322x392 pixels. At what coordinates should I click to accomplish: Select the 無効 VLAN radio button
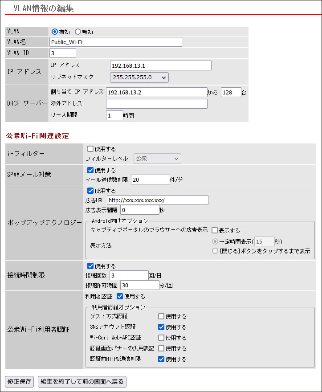tap(78, 32)
